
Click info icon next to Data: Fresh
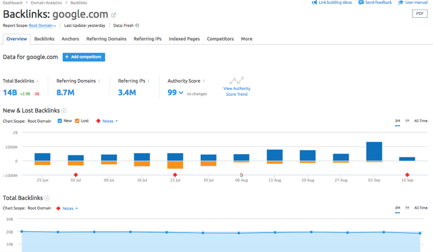coord(137,25)
